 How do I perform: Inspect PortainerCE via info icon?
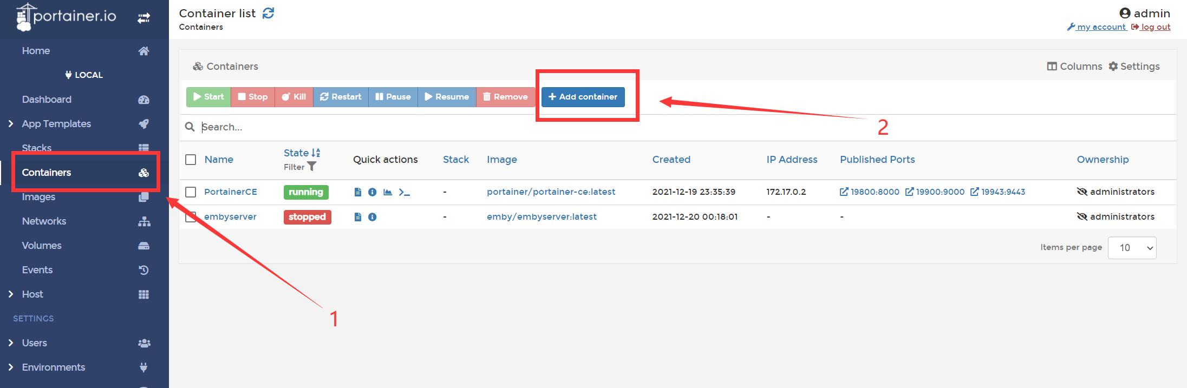pyautogui.click(x=372, y=192)
